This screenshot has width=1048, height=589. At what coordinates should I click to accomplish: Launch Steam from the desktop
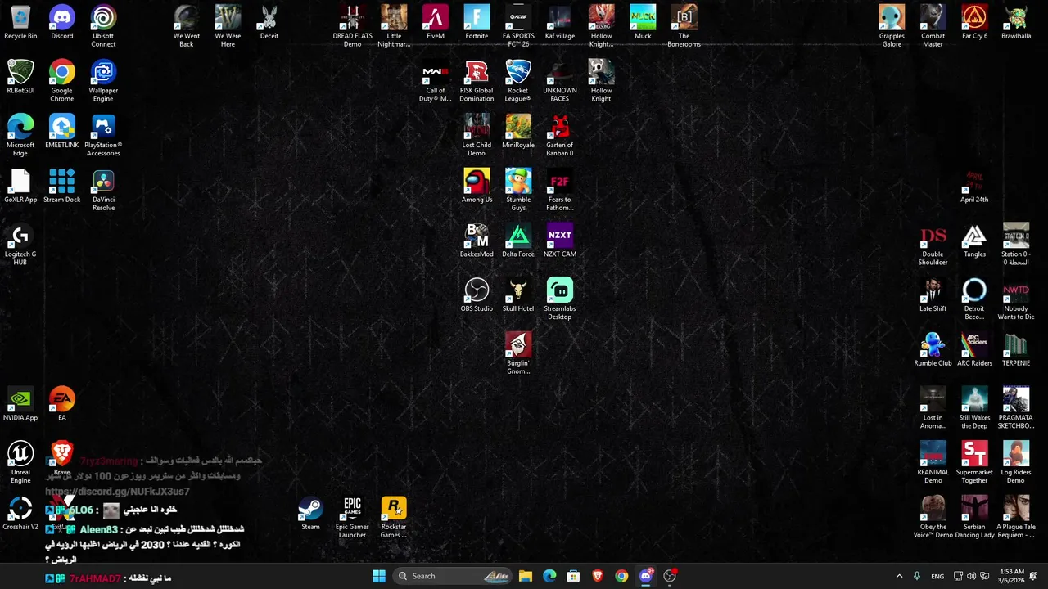pos(310,514)
